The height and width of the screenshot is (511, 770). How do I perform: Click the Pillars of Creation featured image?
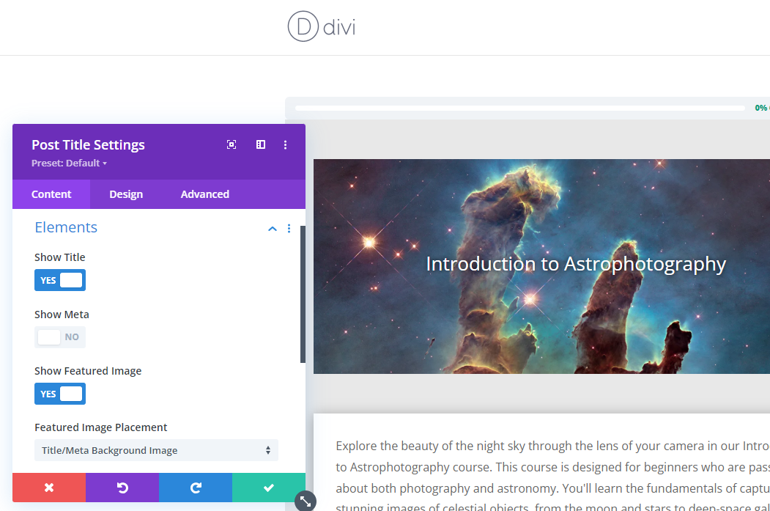541,266
